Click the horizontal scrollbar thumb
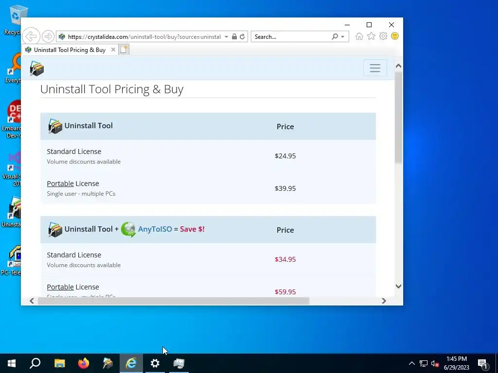498x373 pixels. 174,301
